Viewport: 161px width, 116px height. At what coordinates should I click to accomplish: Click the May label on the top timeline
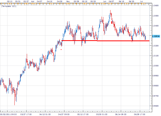point(68,2)
